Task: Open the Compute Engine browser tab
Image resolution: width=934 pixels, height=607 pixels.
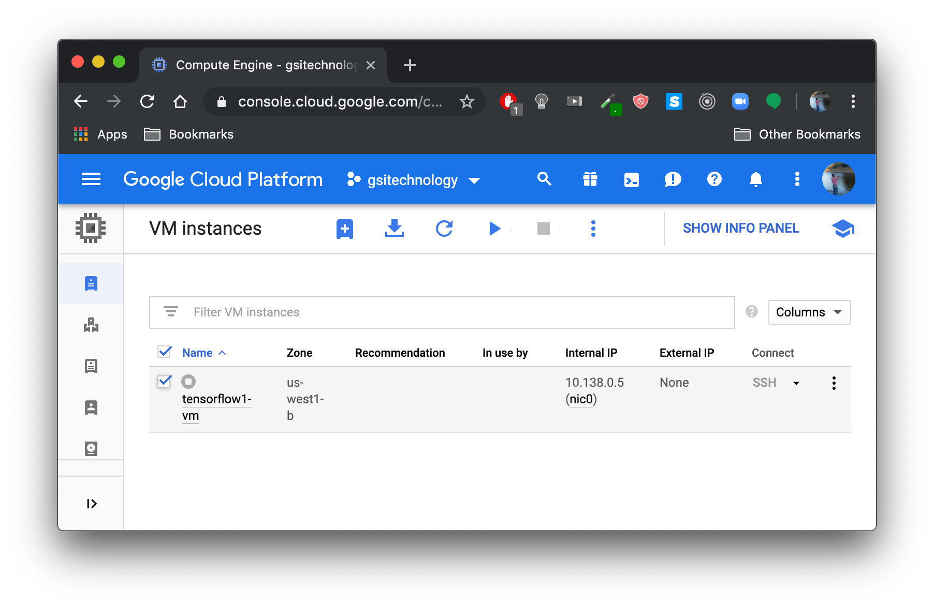Action: coord(263,65)
